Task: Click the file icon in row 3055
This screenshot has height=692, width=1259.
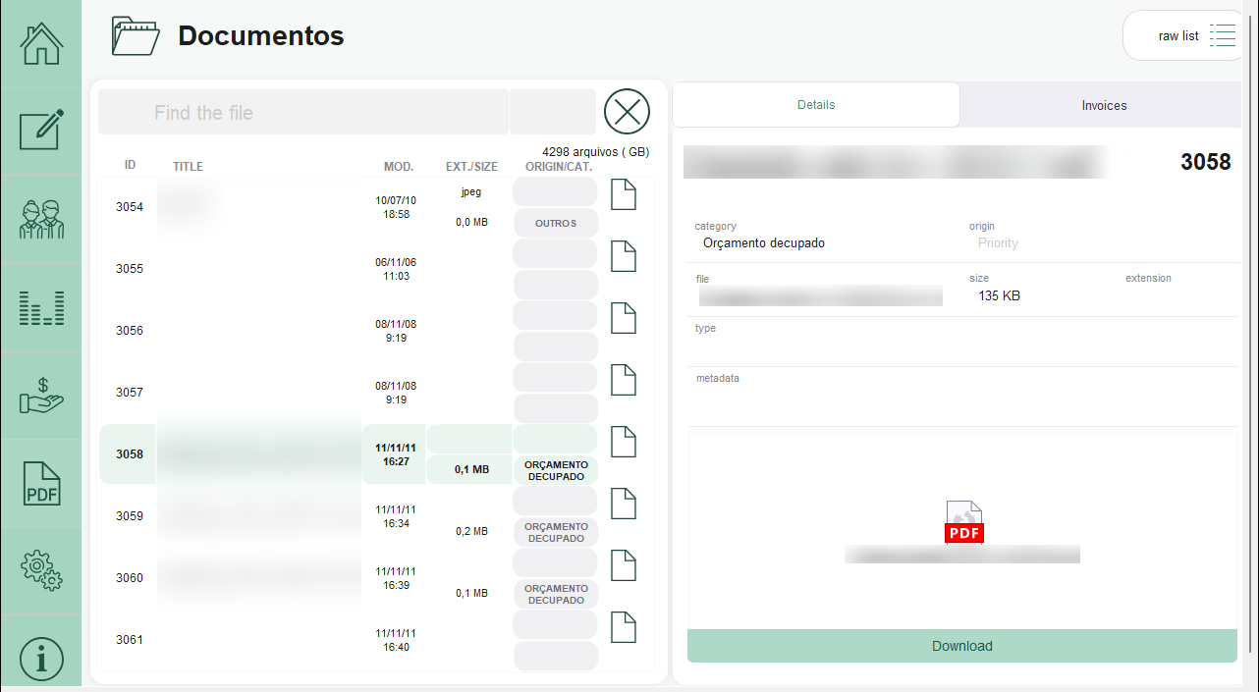Action: pos(624,256)
